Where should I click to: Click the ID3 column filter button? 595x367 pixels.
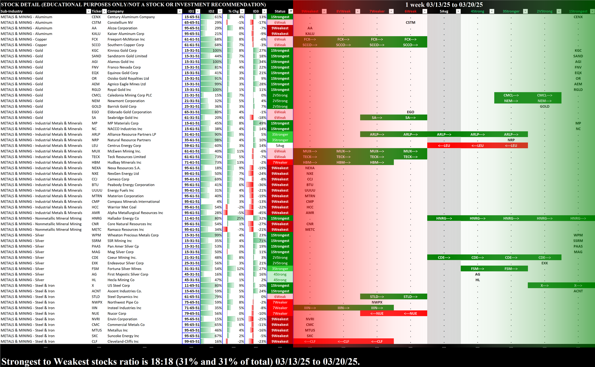[264, 11]
